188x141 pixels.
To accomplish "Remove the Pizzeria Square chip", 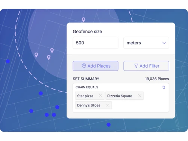I will (139, 96).
